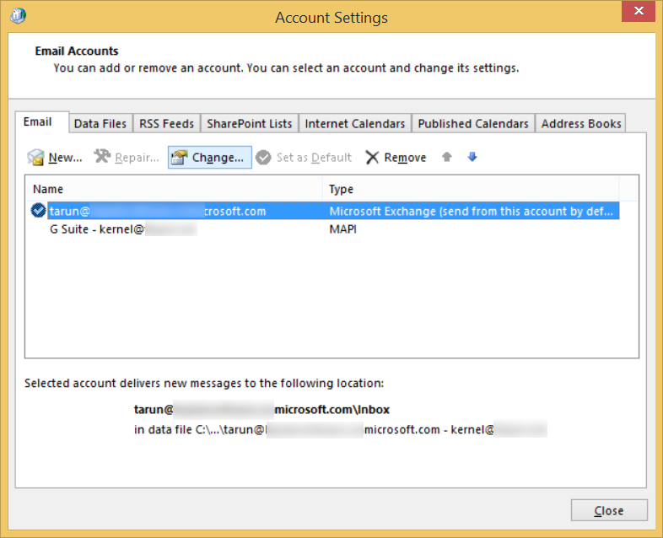Click the Remove X icon
The width and height of the screenshot is (663, 538).
pyautogui.click(x=372, y=158)
